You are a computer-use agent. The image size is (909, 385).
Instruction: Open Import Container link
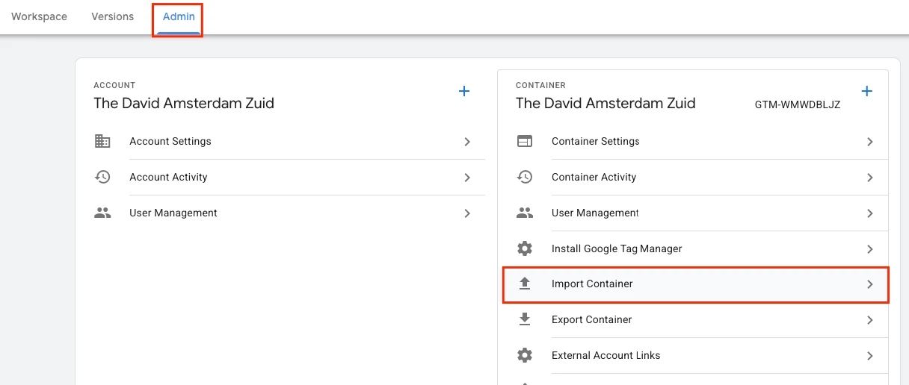(592, 284)
